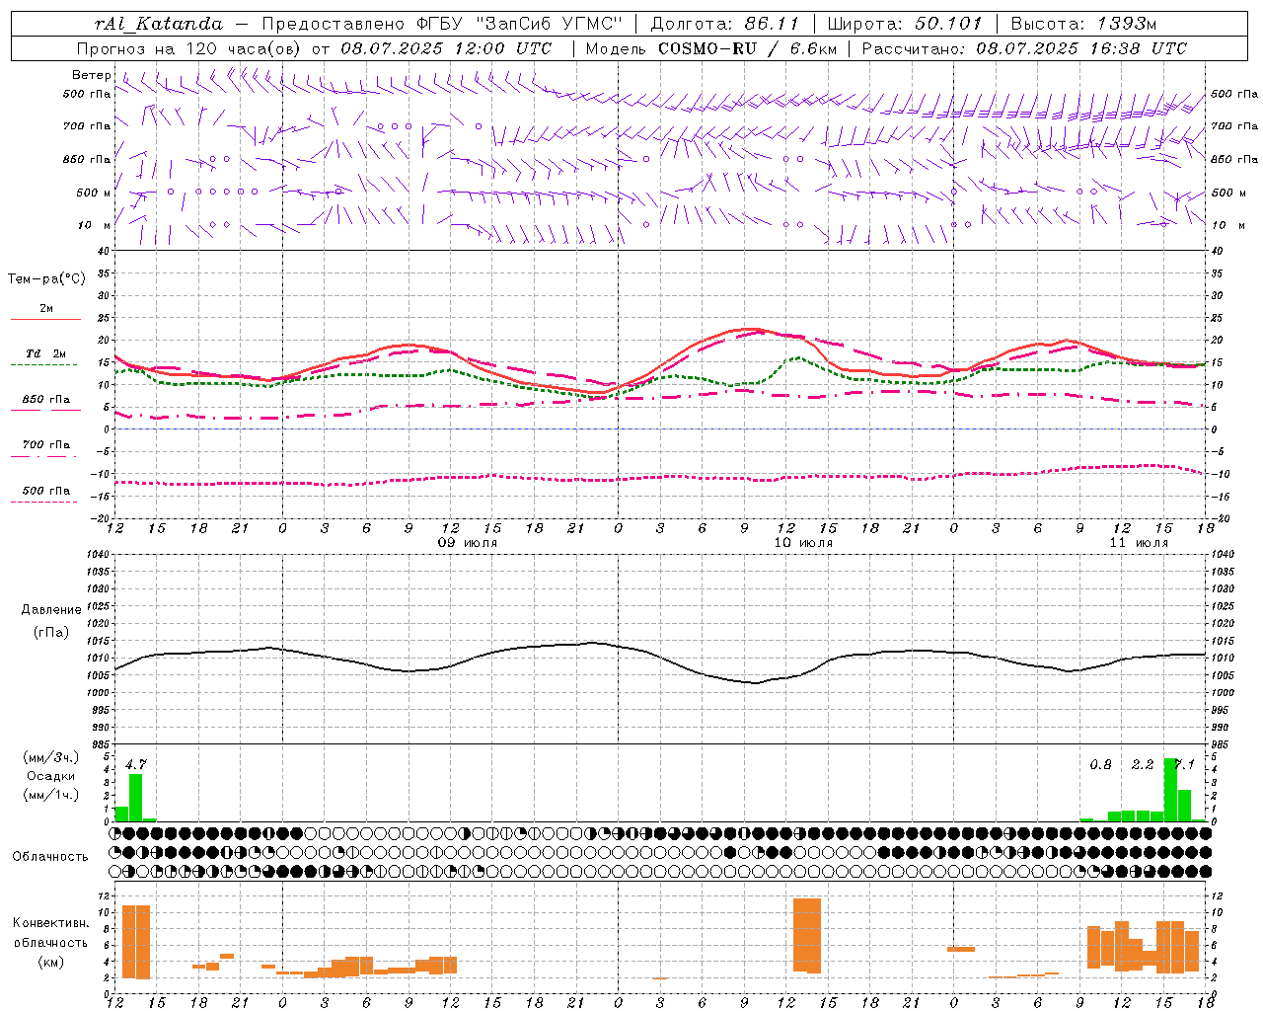Click the left 850 гПа wind level label
This screenshot has height=1011, width=1263.
pyautogui.click(x=87, y=159)
